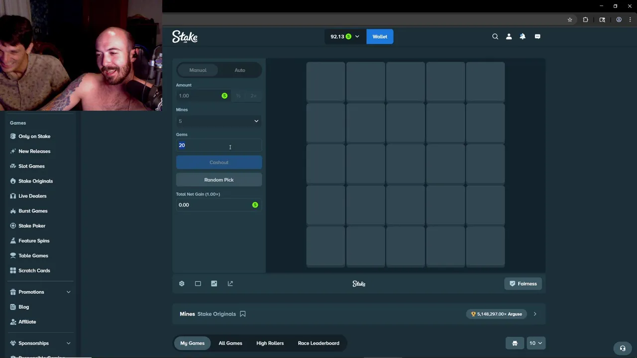Screen dimensions: 637x358
Task: Open live stats chart icon
Action: [214, 283]
